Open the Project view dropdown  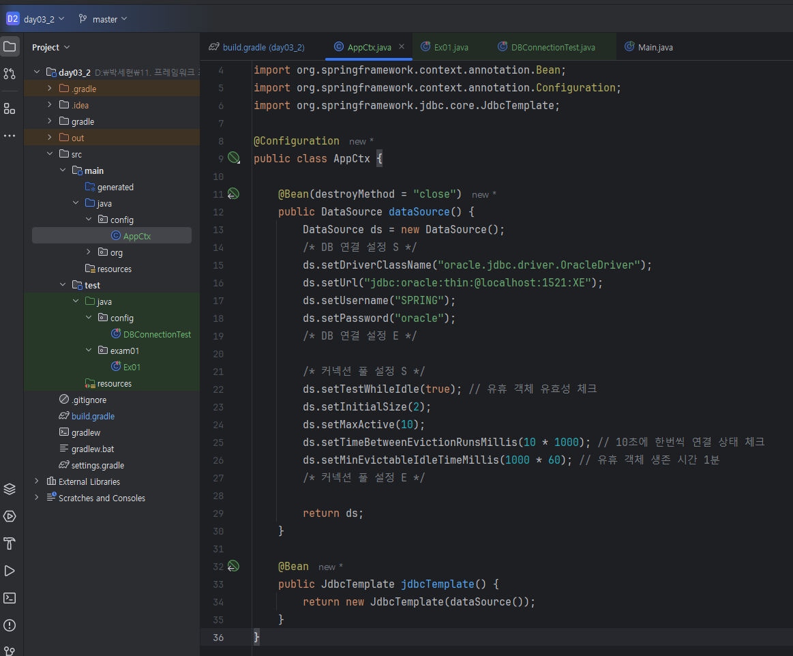click(50, 47)
